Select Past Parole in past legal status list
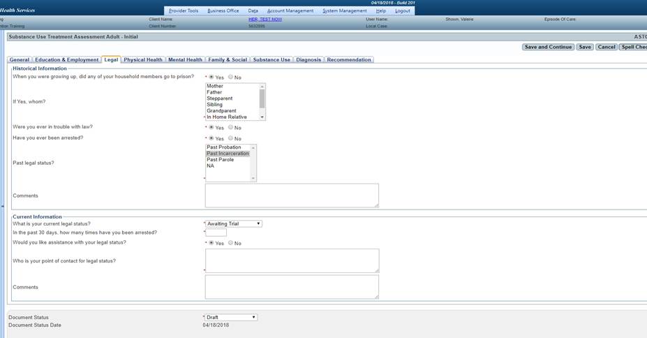The height and width of the screenshot is (338, 647). pos(221,160)
